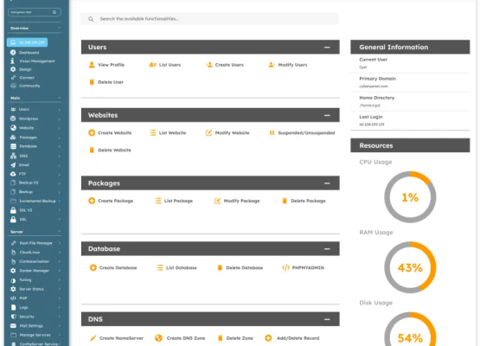Screen dimensions: 480x346
Task: Click the List Website list icon
Action: (152, 132)
